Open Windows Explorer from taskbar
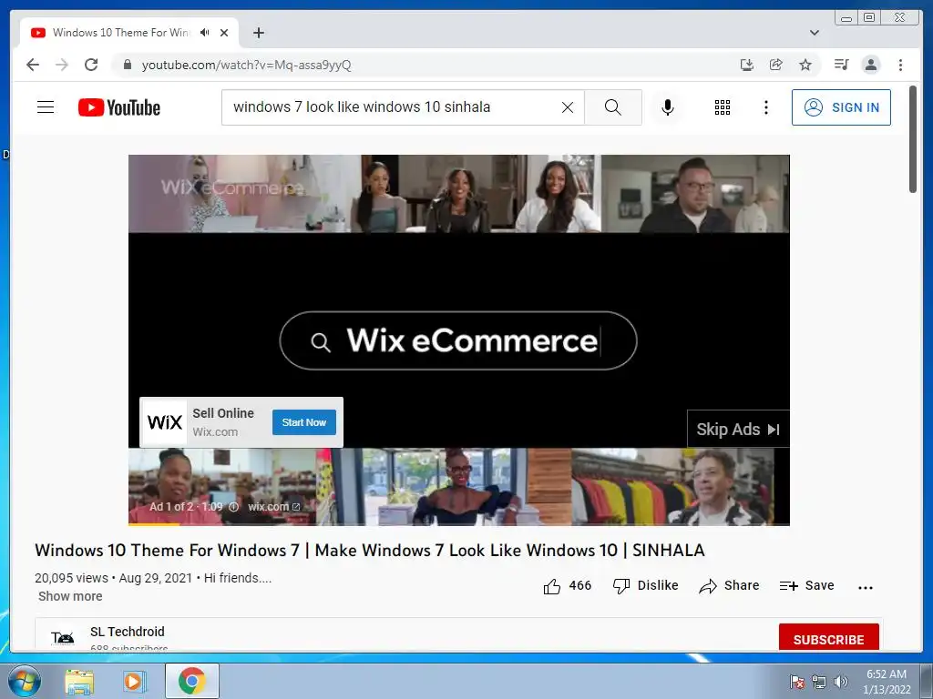The height and width of the screenshot is (699, 933). coord(79,682)
